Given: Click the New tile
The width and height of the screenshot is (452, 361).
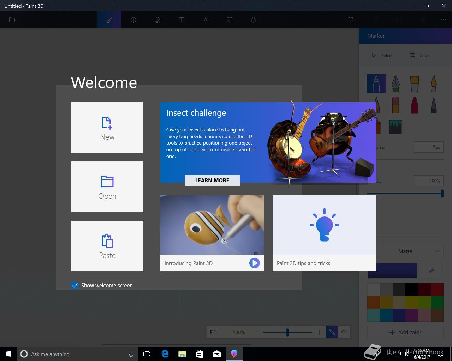Looking at the screenshot, I should 107,128.
